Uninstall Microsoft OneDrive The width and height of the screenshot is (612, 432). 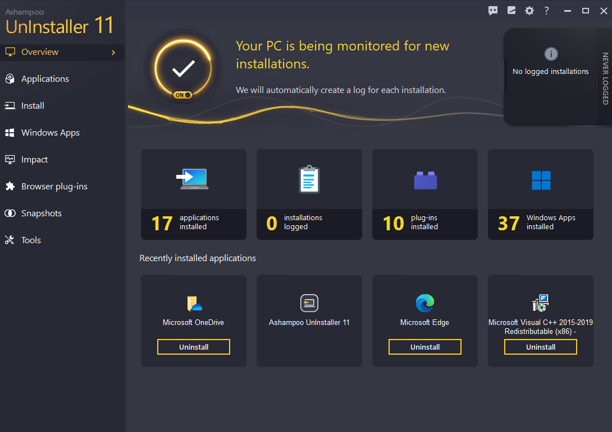point(193,347)
